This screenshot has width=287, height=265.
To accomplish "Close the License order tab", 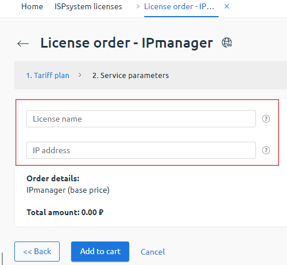I will coord(227,6).
